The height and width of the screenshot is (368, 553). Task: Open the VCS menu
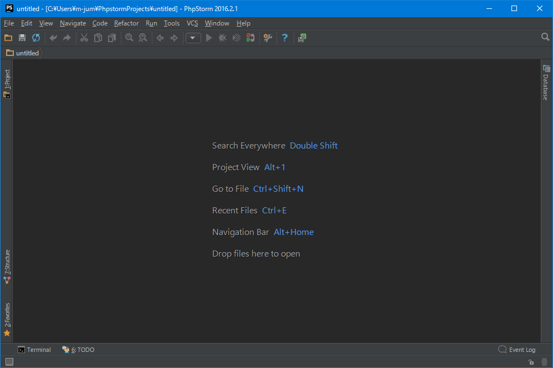click(192, 23)
